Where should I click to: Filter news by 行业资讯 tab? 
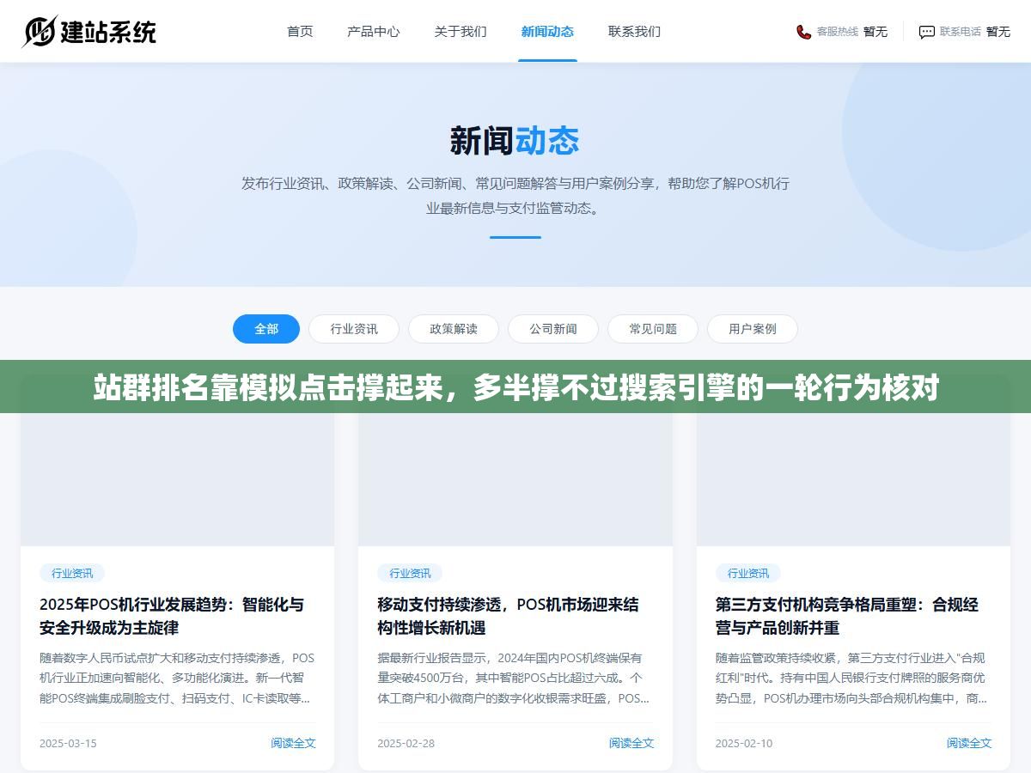coord(354,329)
